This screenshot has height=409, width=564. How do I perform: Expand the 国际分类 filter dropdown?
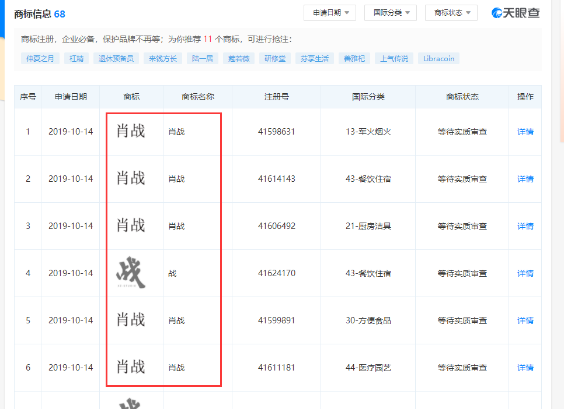[390, 13]
